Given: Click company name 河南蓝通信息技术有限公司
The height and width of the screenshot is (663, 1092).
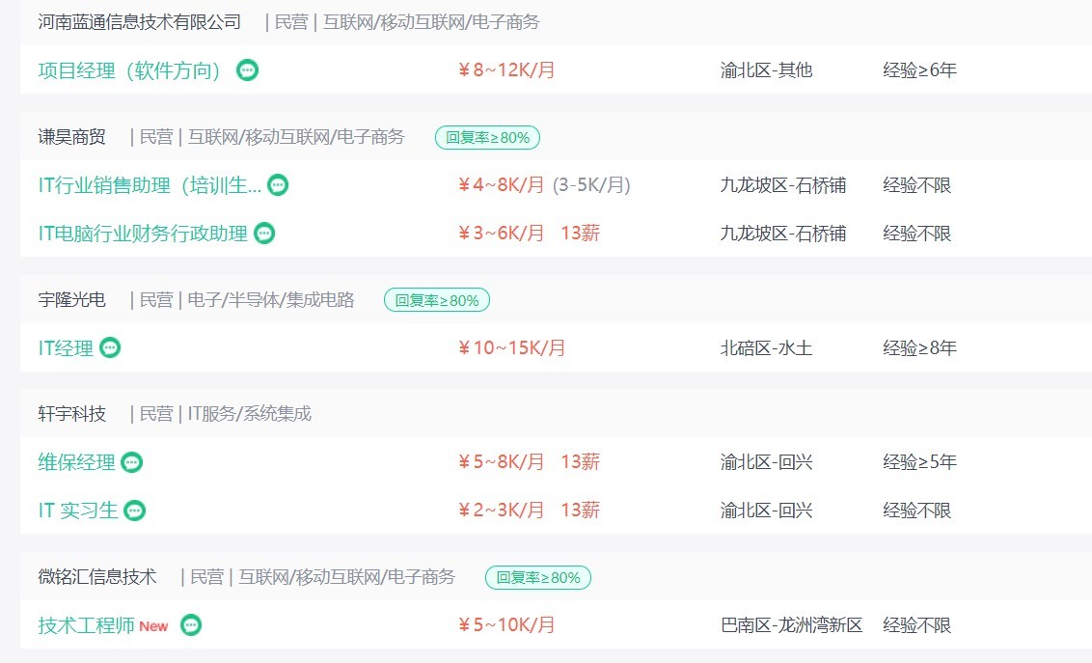Looking at the screenshot, I should (x=140, y=22).
